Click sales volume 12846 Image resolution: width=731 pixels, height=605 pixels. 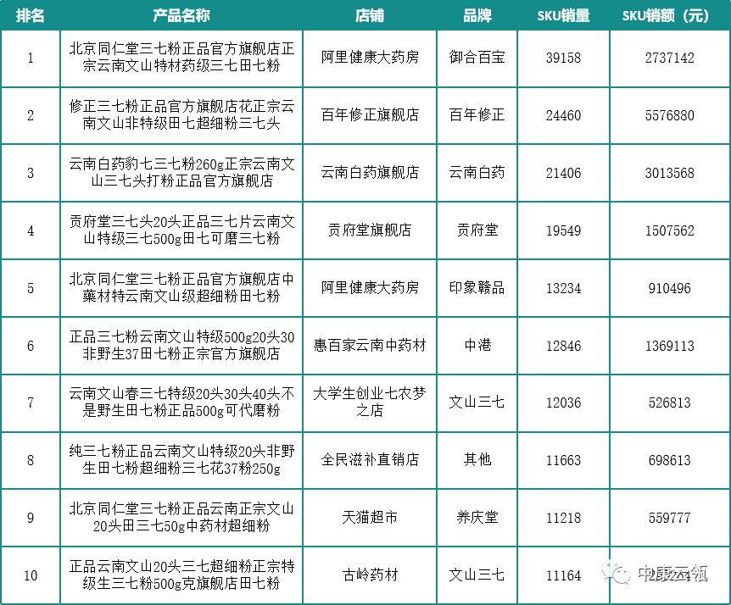pyautogui.click(x=563, y=346)
